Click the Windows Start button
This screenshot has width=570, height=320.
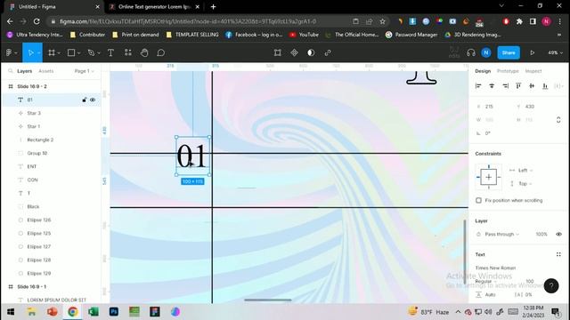click(x=11, y=312)
